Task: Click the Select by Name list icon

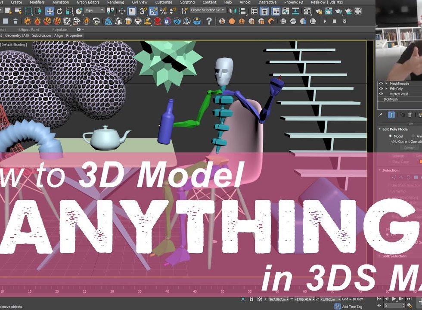Action: (x=18, y=11)
